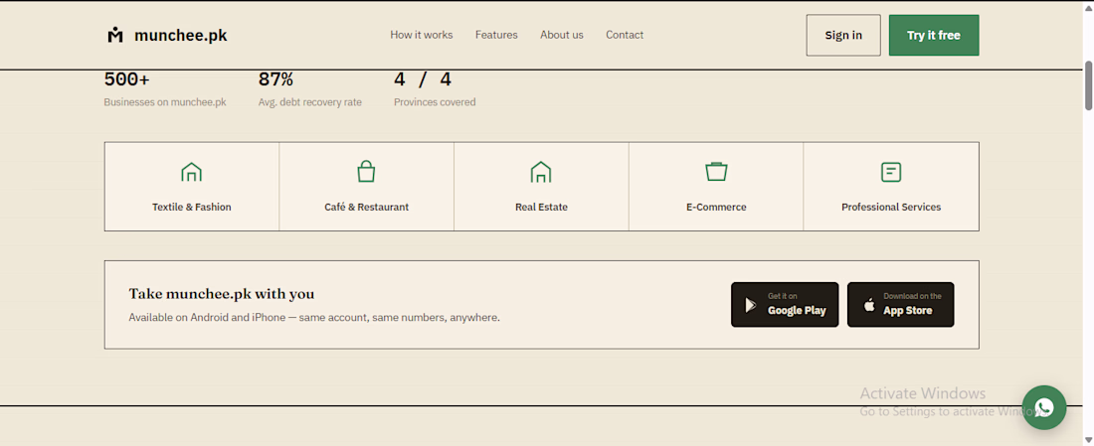Click the Café & Restaurant bag icon
The width and height of the screenshot is (1094, 446).
click(x=366, y=172)
